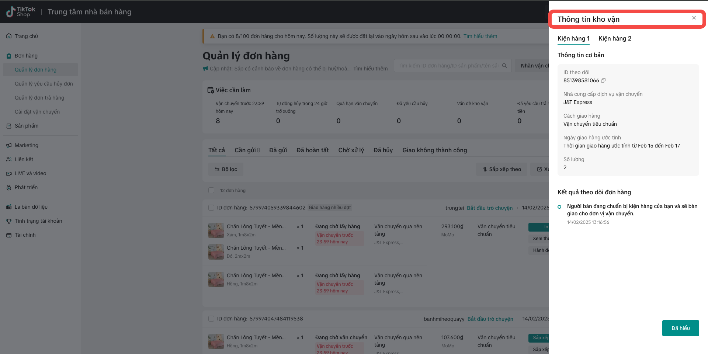Select checkbox for order 579974047484119538

coord(211,319)
